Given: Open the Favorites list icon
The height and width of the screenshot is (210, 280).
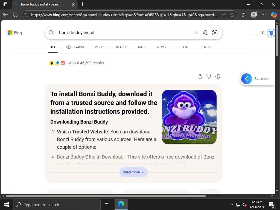Looking at the screenshot, I should point(244,15).
